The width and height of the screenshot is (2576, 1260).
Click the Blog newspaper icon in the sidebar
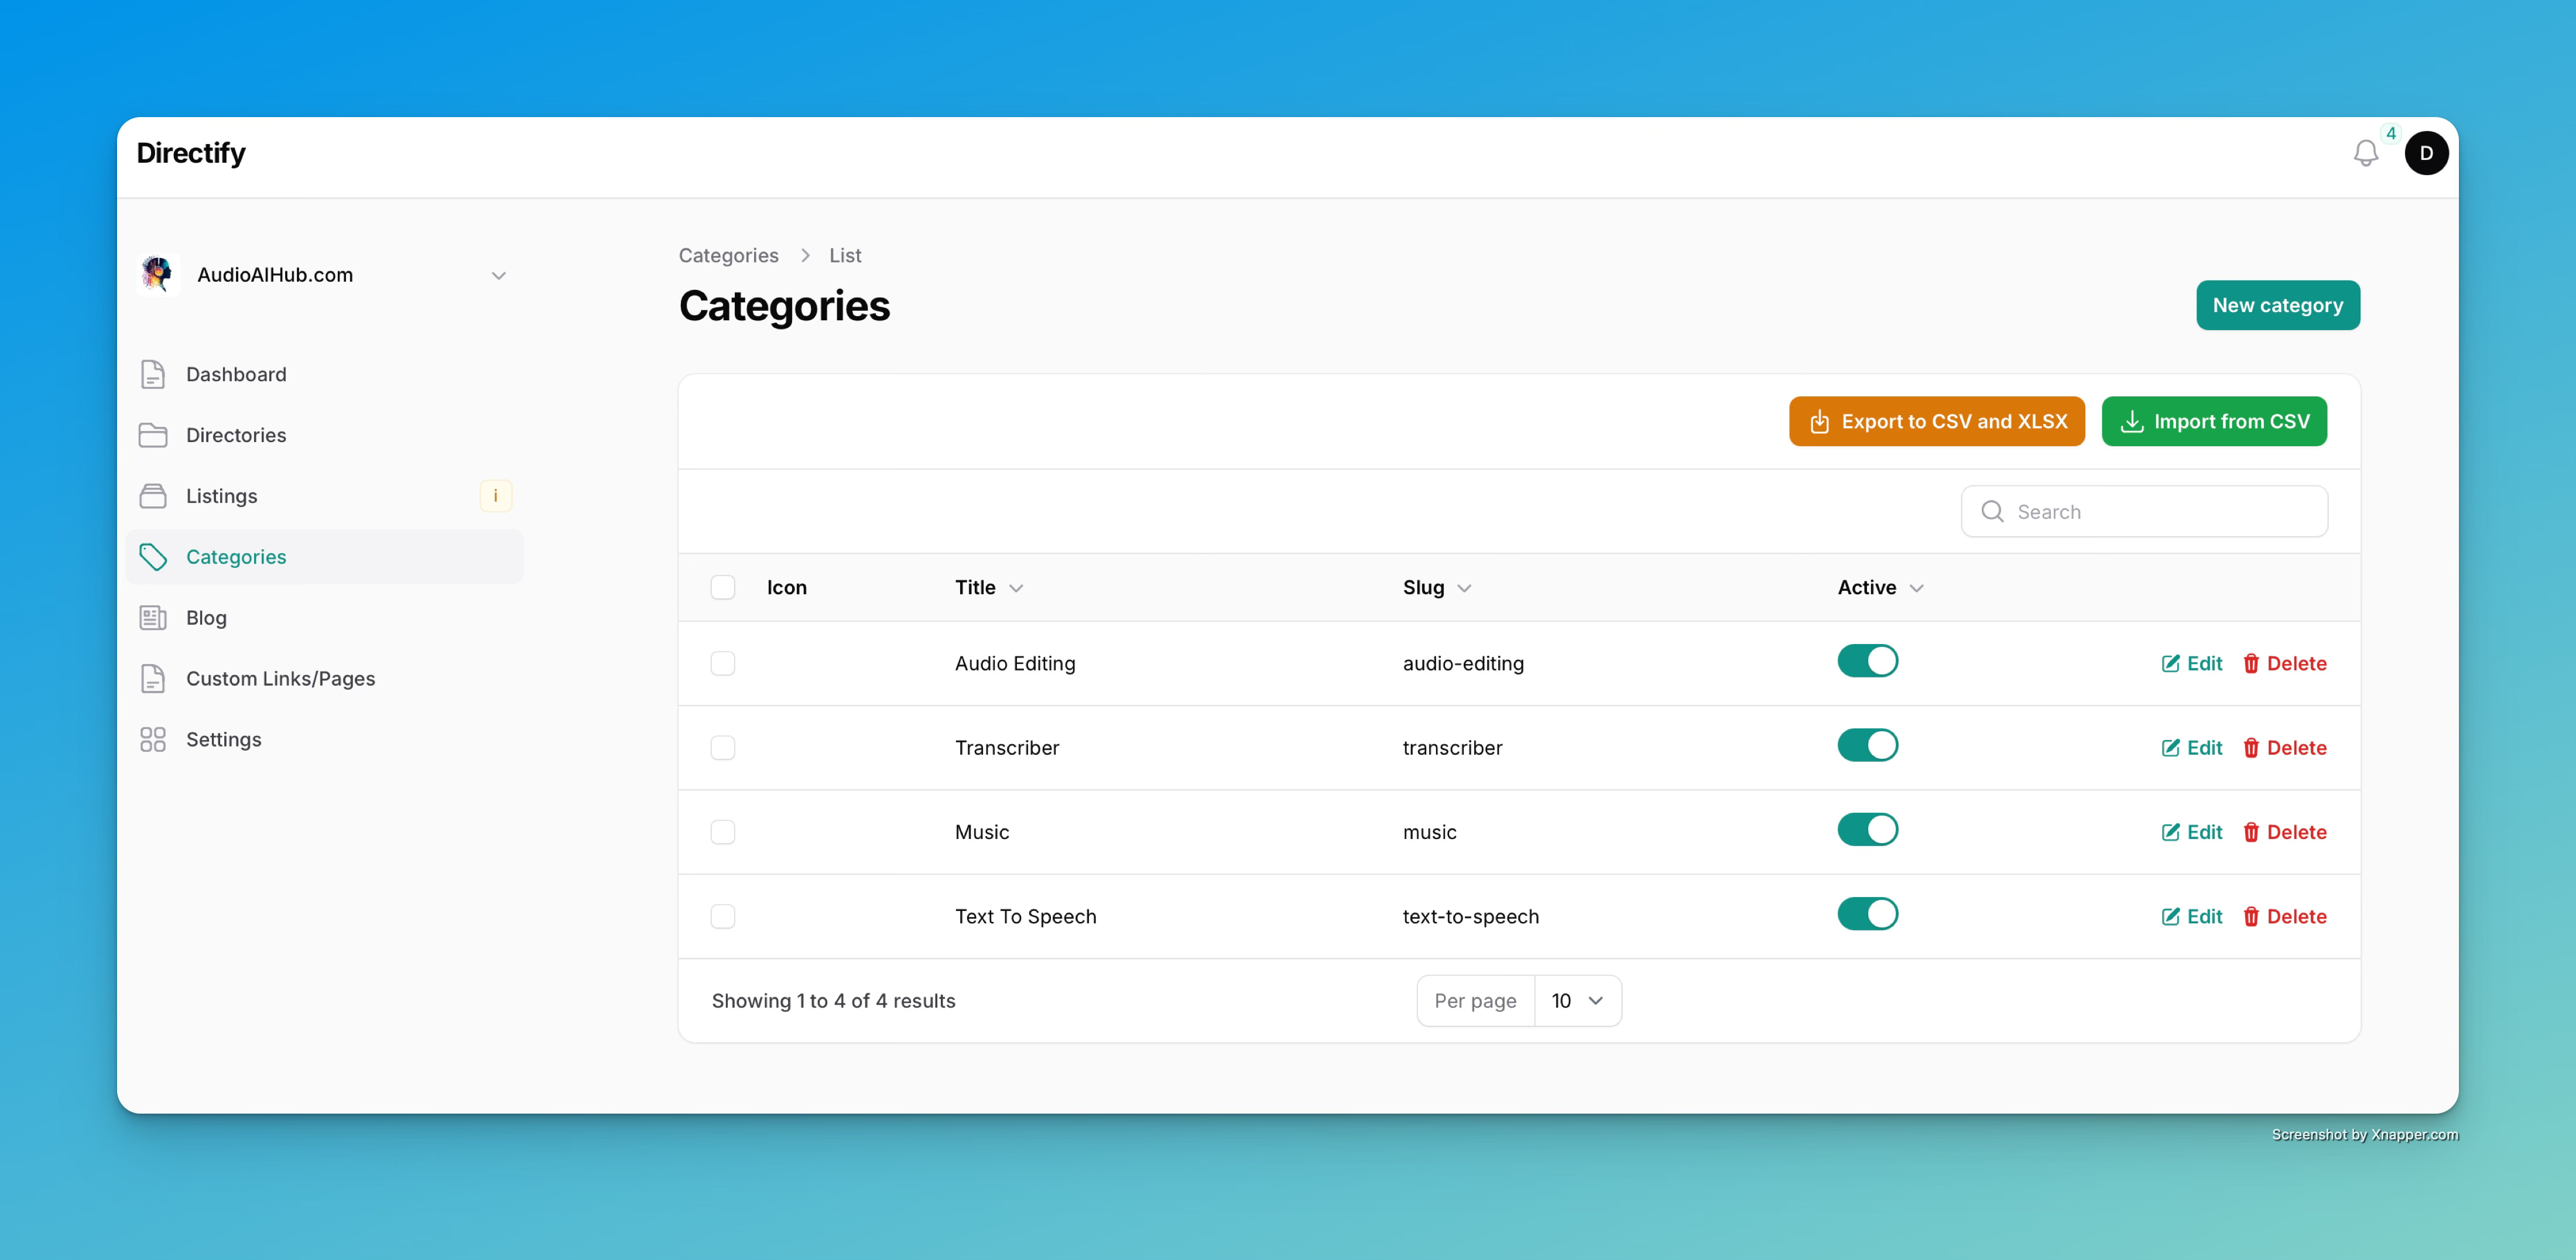tap(153, 618)
